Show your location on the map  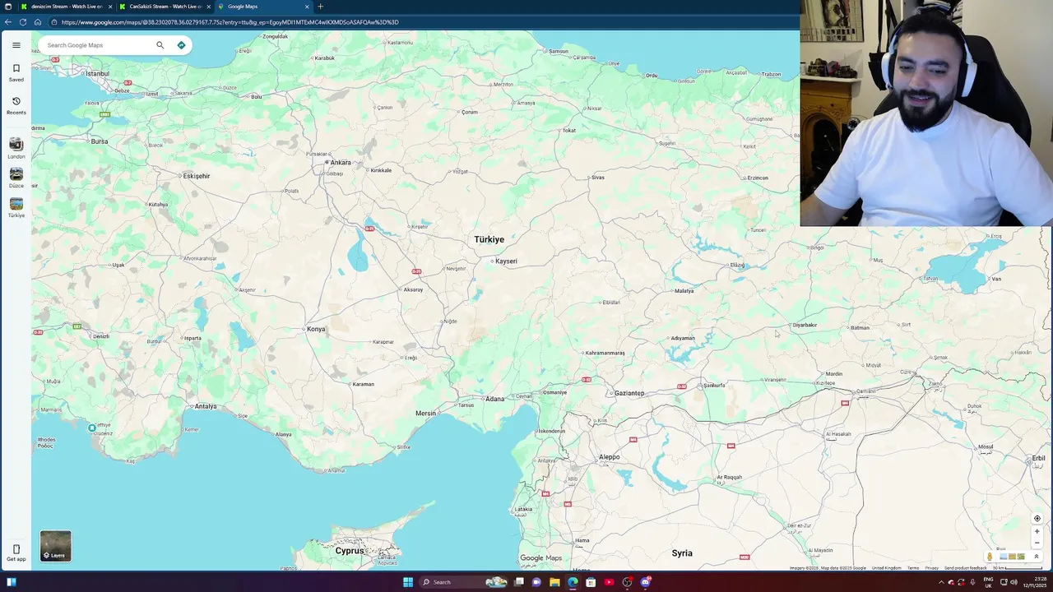pos(1037,518)
